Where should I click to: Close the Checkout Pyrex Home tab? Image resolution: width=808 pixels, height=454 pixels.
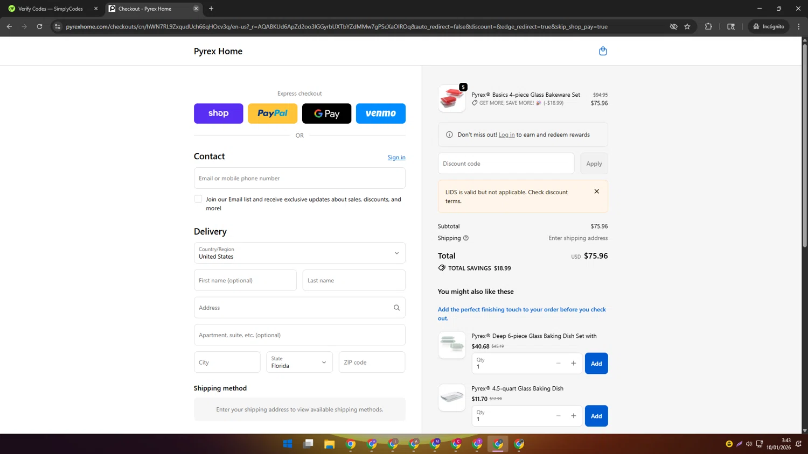coord(196,9)
